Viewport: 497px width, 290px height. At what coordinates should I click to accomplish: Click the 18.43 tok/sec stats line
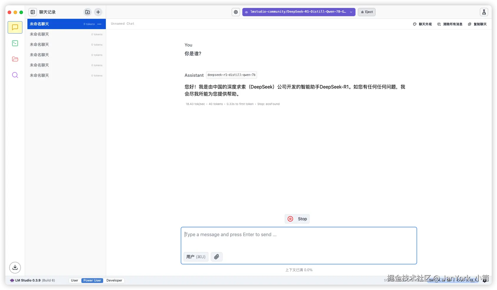pos(233,104)
